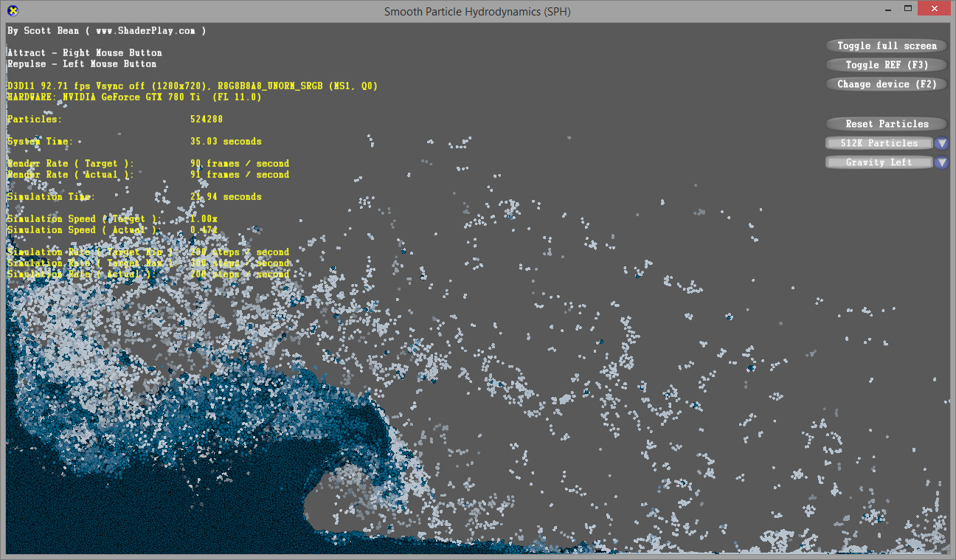Reset the particles simulation
Screen dimensions: 956x560
coord(887,124)
